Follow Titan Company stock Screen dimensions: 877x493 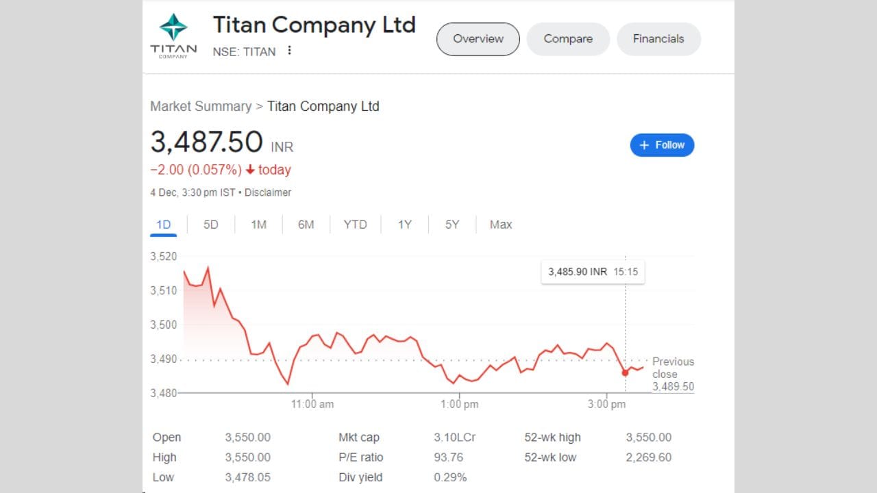[662, 144]
